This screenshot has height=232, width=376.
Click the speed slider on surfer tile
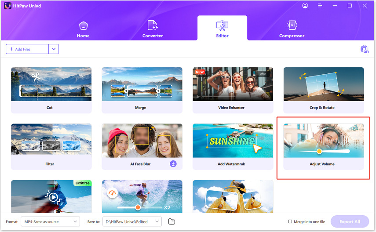138,207
